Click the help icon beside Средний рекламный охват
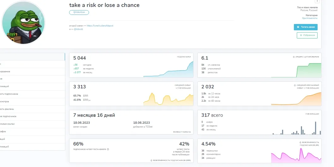The height and width of the screenshot is (167, 334). [295, 85]
